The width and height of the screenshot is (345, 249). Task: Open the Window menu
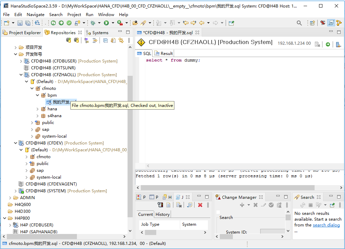pos(106,14)
